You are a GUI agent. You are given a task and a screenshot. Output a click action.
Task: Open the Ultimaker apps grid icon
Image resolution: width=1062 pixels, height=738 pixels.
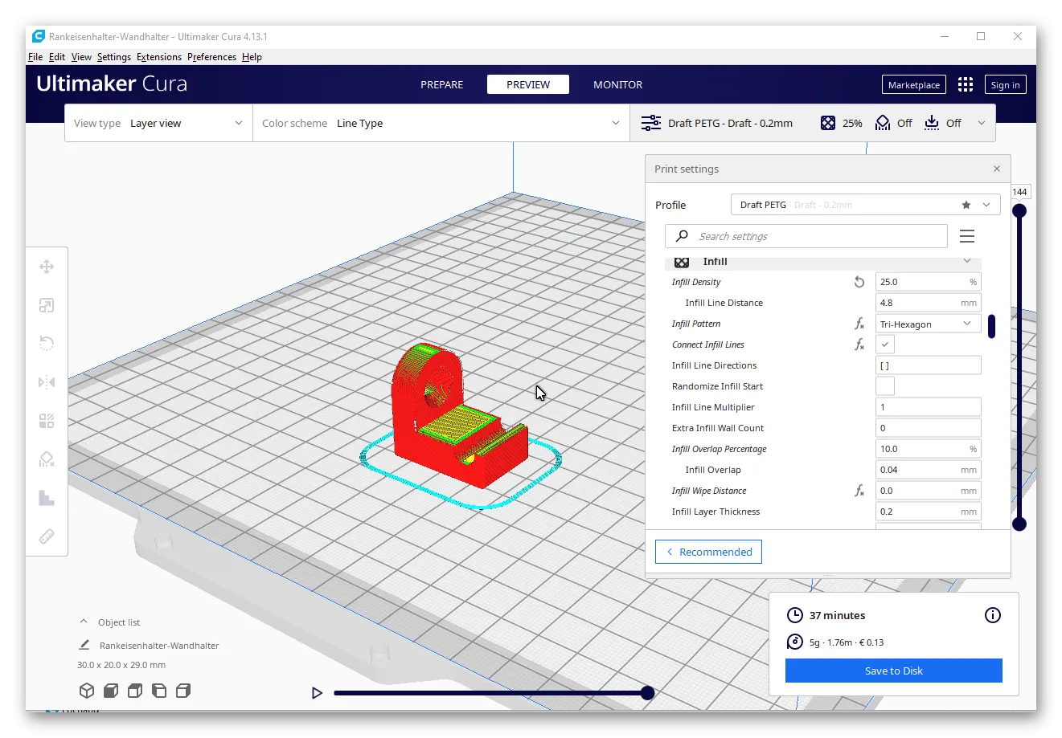pos(966,85)
